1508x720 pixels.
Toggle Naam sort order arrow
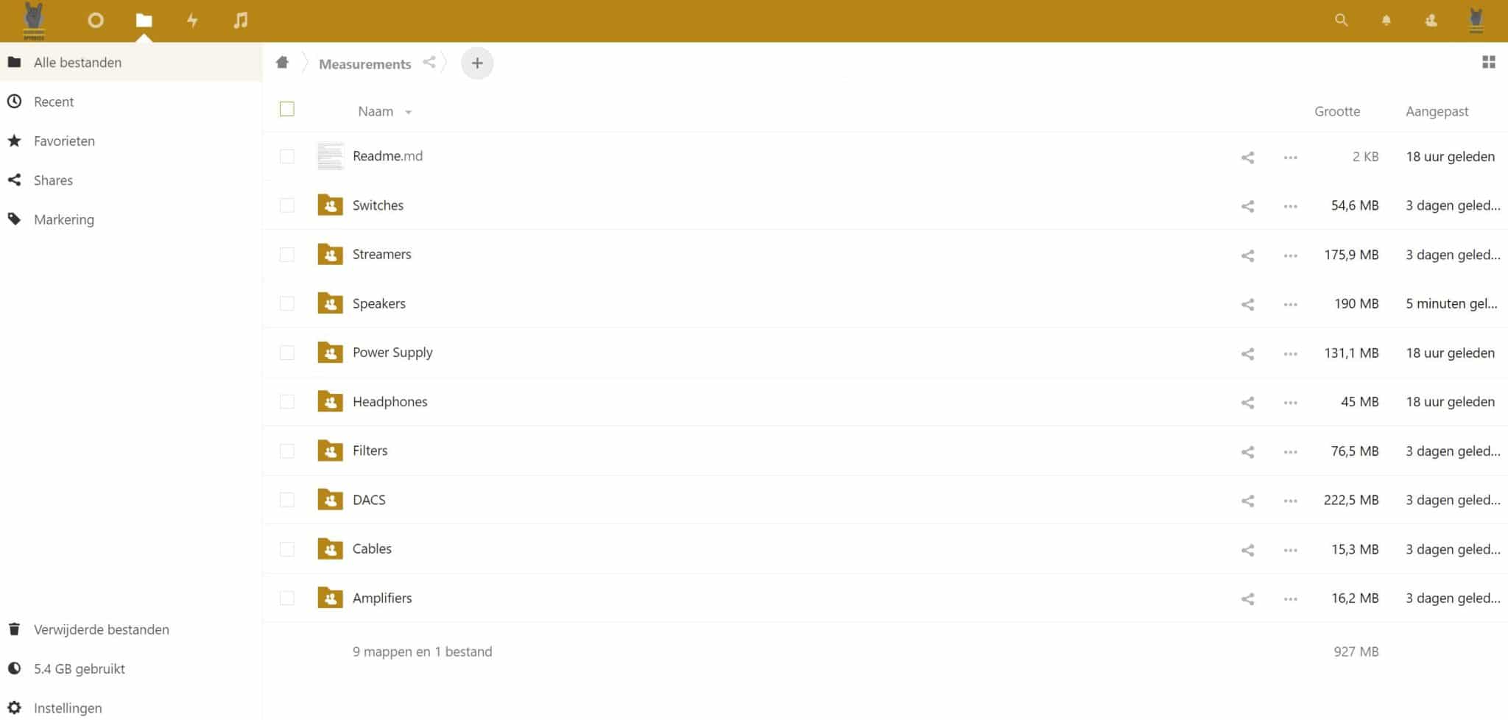click(x=408, y=113)
